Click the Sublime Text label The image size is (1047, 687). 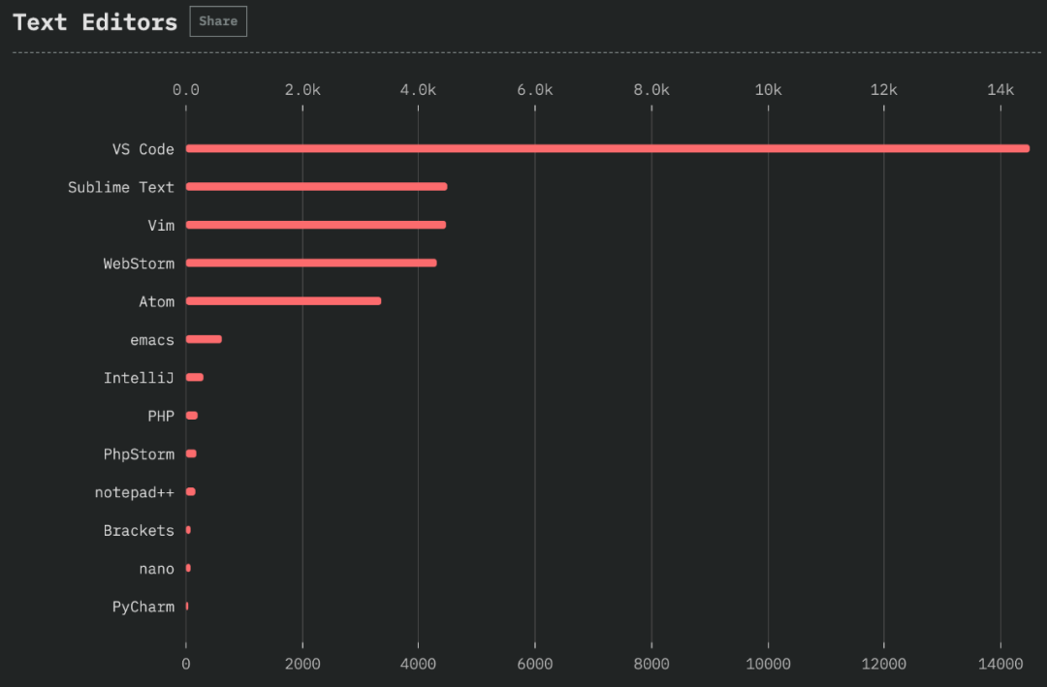click(x=121, y=187)
